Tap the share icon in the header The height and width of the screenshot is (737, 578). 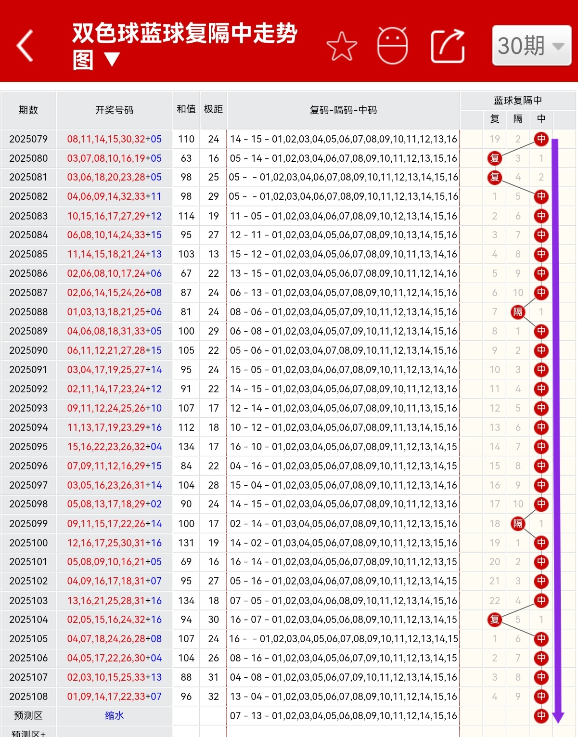click(x=447, y=46)
